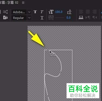Align text center
The height and width of the screenshot is (101, 102).
pos(88,12)
